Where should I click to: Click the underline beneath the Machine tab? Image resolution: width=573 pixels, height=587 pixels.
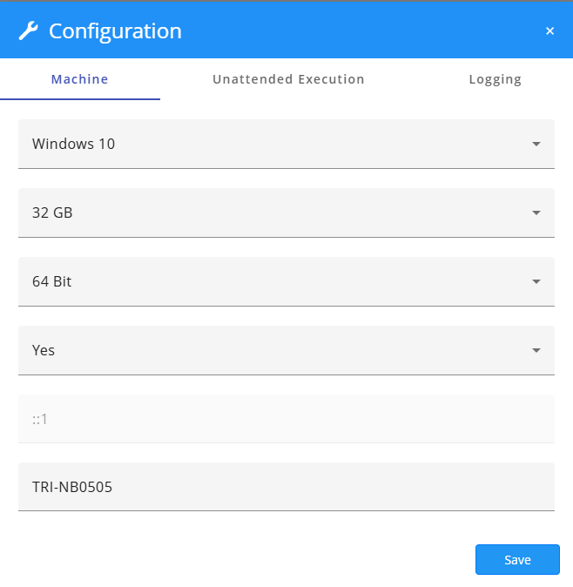(80, 99)
